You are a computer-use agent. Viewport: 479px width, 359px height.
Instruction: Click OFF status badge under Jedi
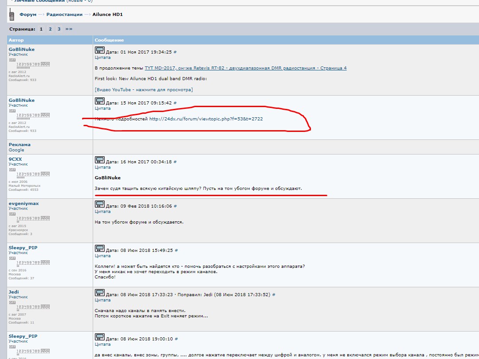12,303
